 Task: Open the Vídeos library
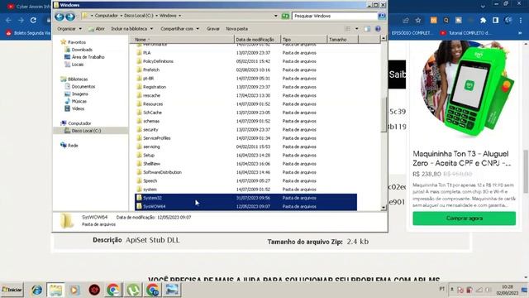tap(78, 108)
